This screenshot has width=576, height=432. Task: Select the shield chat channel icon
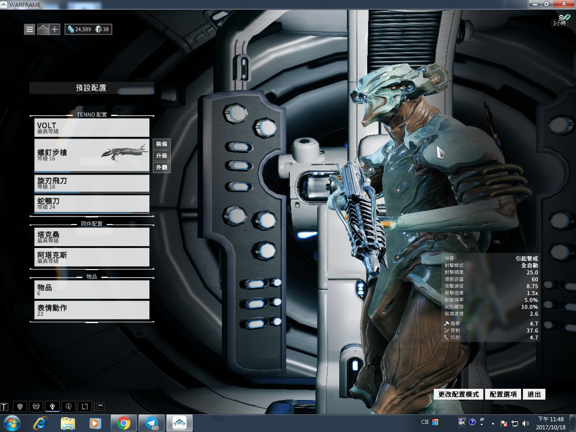point(20,406)
